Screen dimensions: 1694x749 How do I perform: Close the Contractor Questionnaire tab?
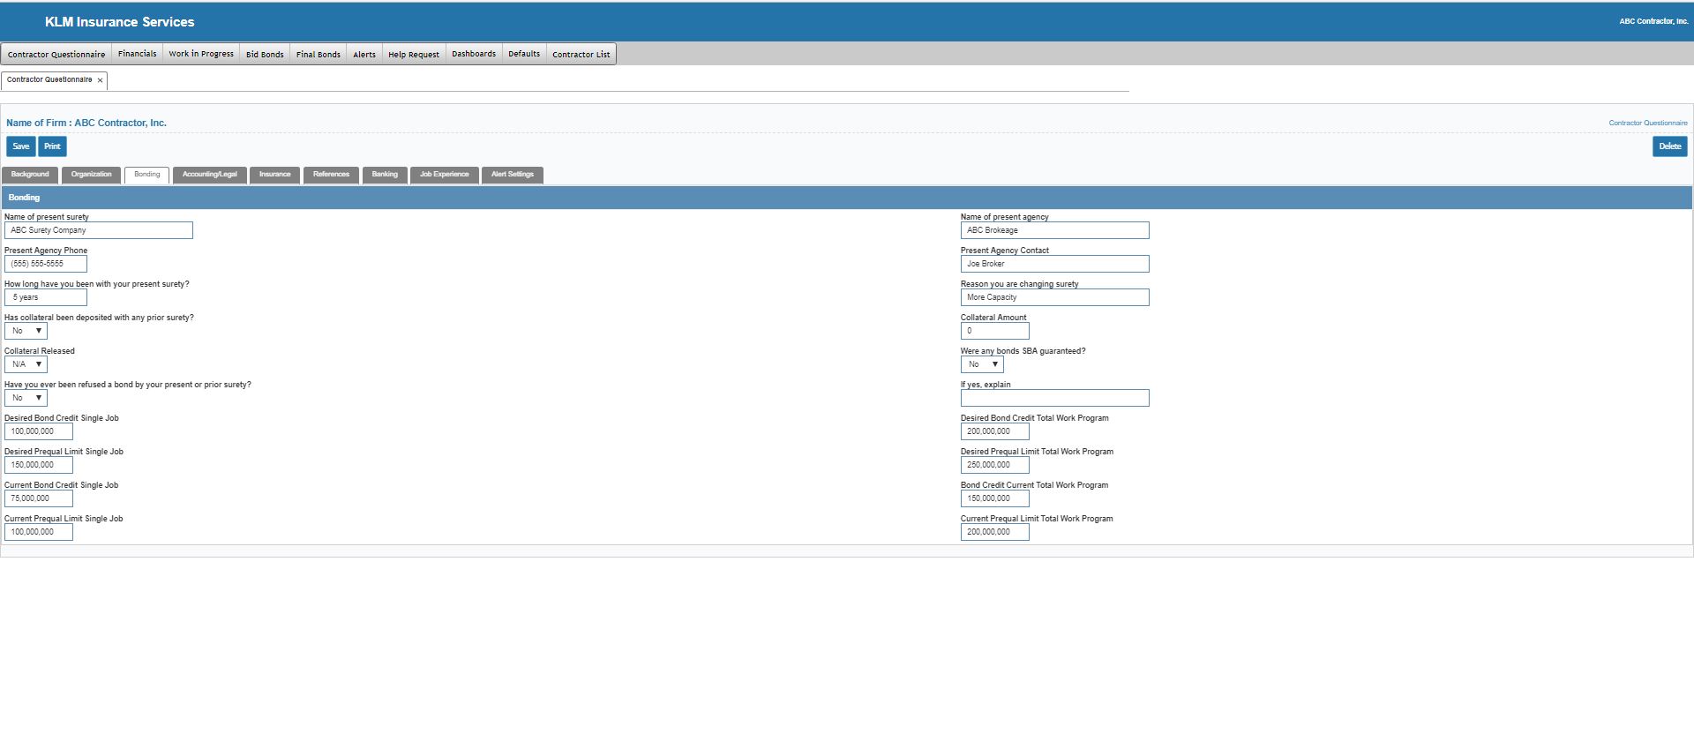tap(100, 80)
